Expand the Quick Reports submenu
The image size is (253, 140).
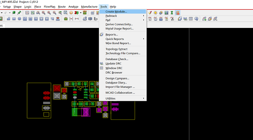(123, 39)
